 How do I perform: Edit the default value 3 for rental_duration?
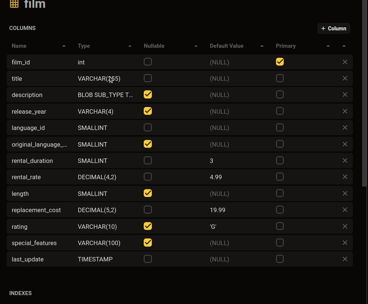click(x=212, y=161)
